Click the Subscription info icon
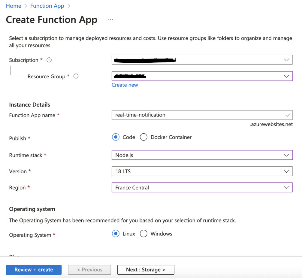This screenshot has width=302, height=278. (x=49, y=60)
